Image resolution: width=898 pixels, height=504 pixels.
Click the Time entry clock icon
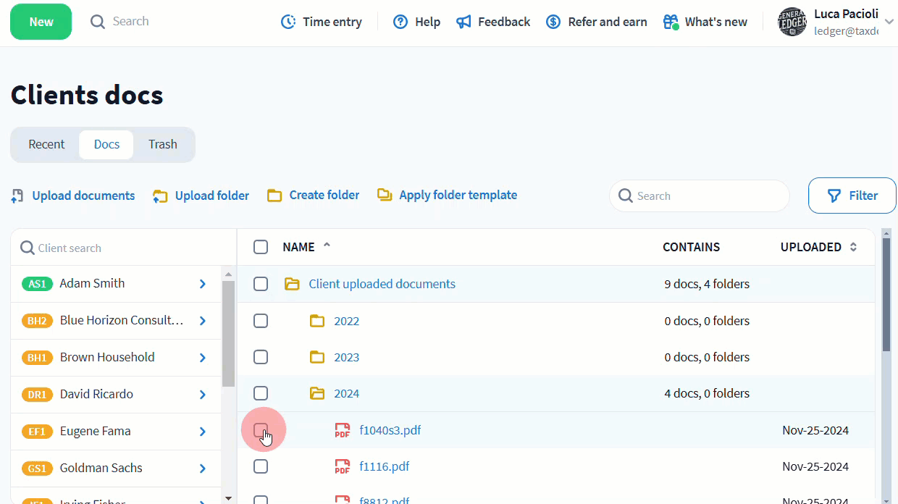pos(288,22)
